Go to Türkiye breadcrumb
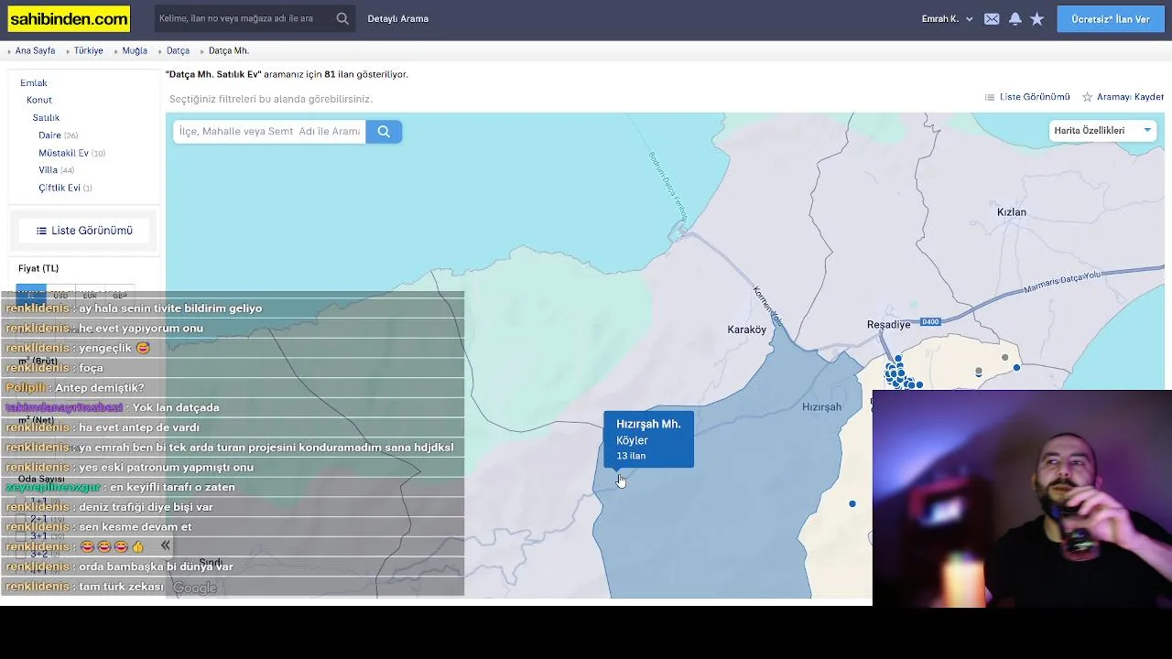 coord(89,51)
